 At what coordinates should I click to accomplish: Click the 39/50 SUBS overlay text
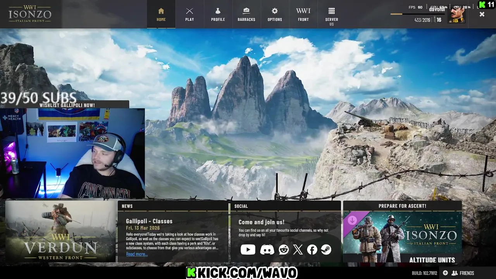tap(38, 98)
